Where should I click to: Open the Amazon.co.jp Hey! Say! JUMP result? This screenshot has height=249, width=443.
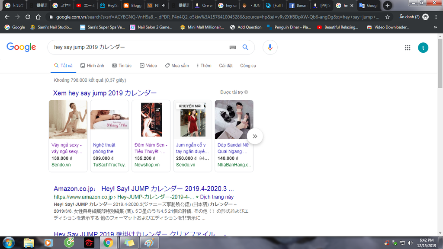point(144,188)
